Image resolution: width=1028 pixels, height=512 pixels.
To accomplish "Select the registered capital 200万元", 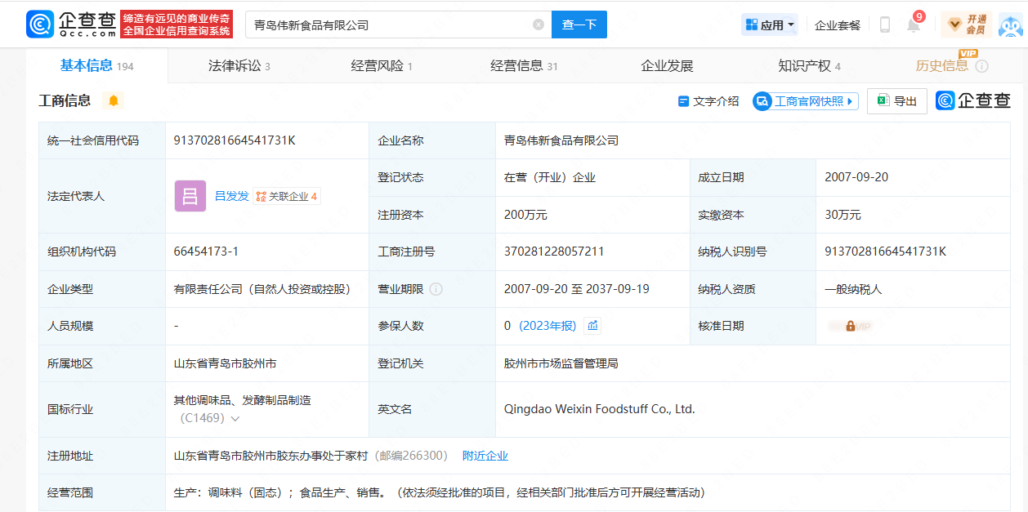I will (525, 215).
